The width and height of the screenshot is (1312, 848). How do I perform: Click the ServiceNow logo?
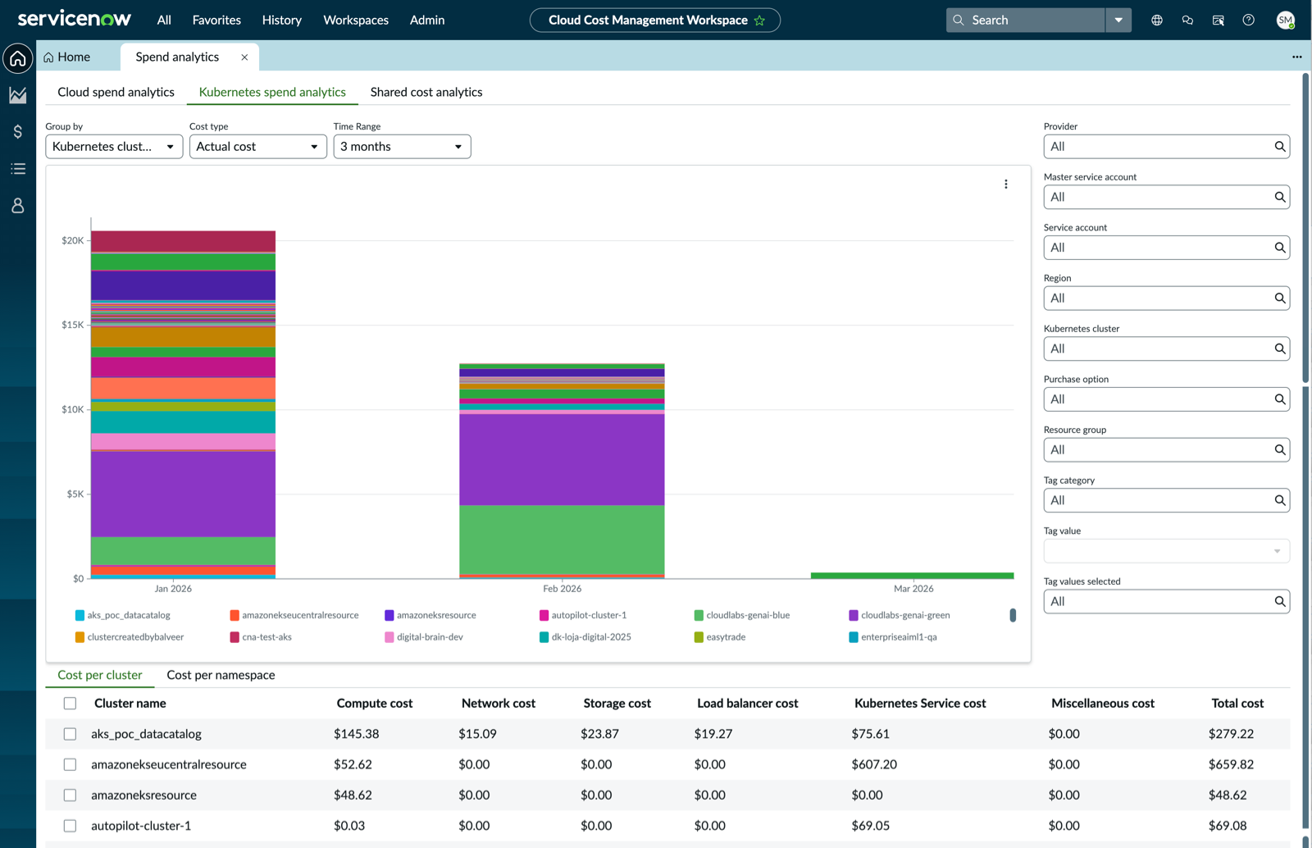point(74,19)
